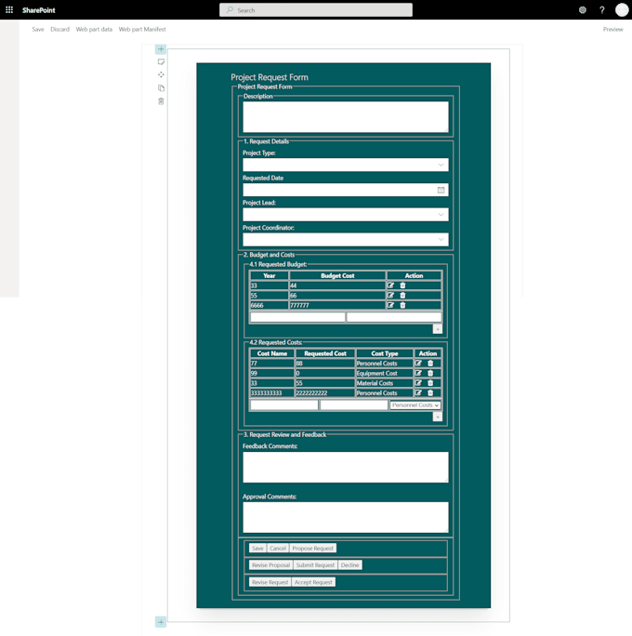Click the SharePoint search box

tap(316, 10)
